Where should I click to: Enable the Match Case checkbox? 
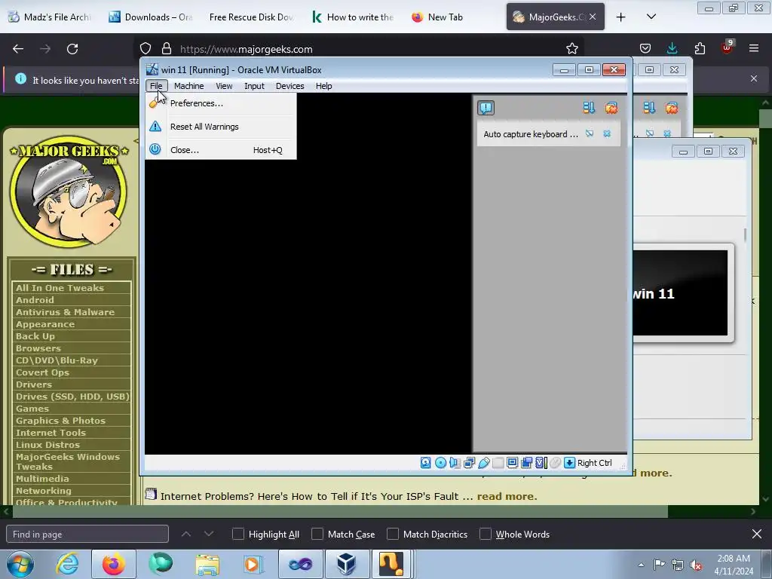[317, 534]
